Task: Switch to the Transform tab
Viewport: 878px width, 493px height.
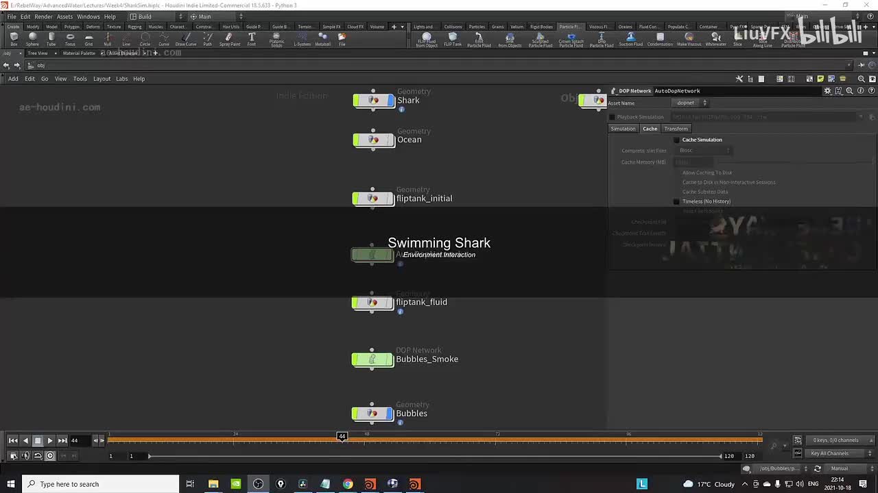Action: (x=676, y=129)
